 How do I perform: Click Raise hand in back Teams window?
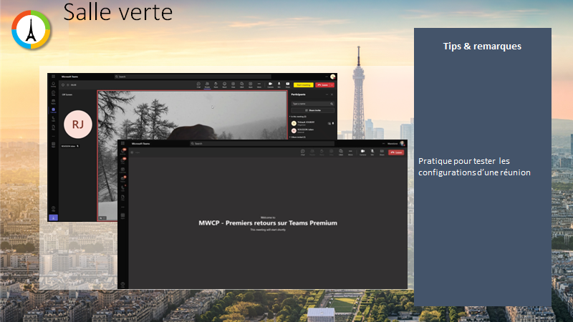[216, 84]
